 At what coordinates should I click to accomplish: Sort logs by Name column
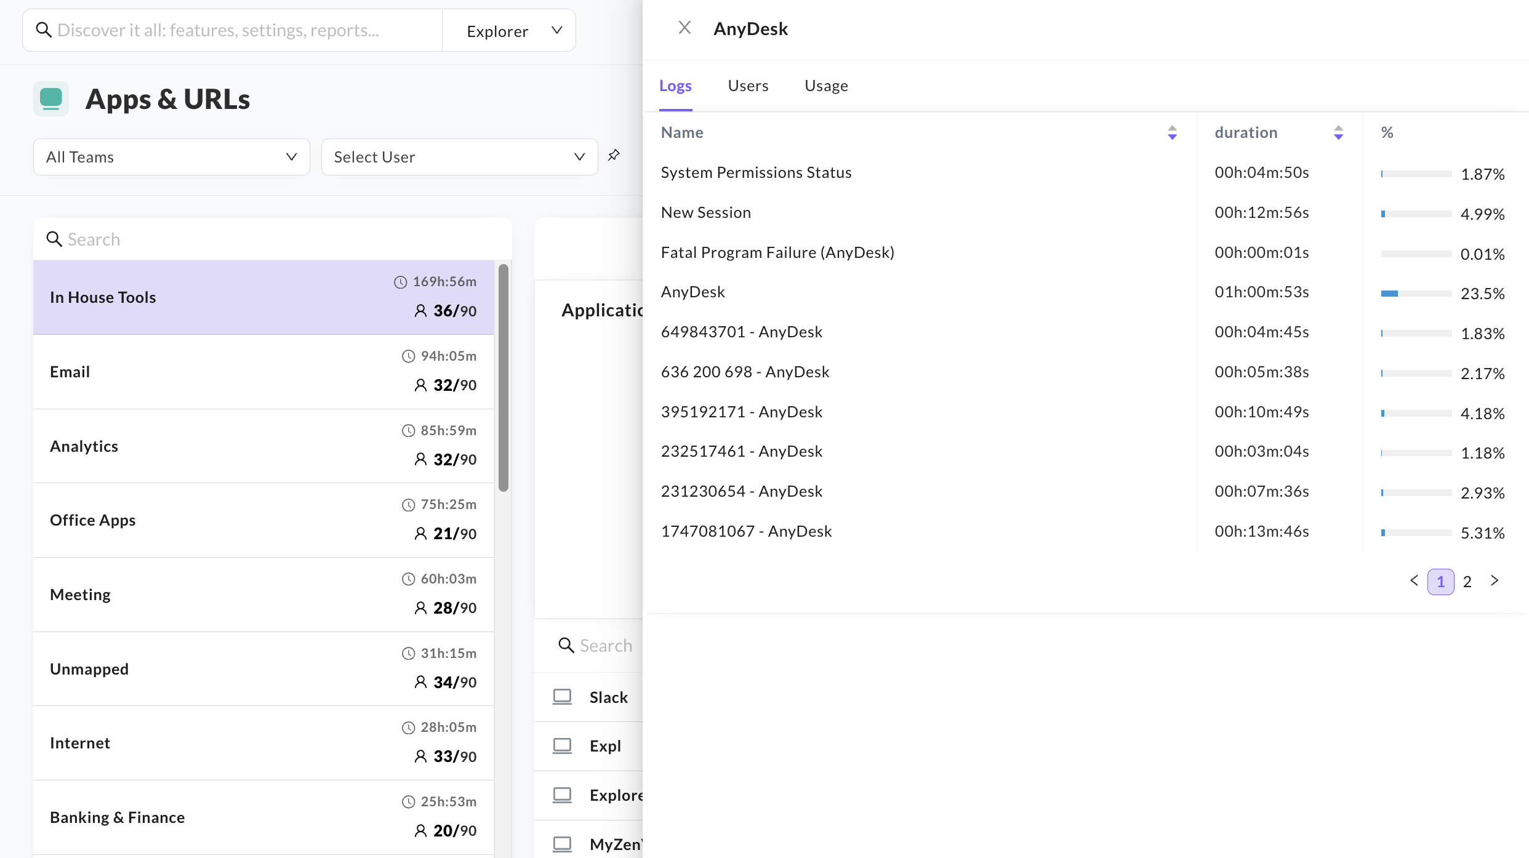tap(1172, 132)
